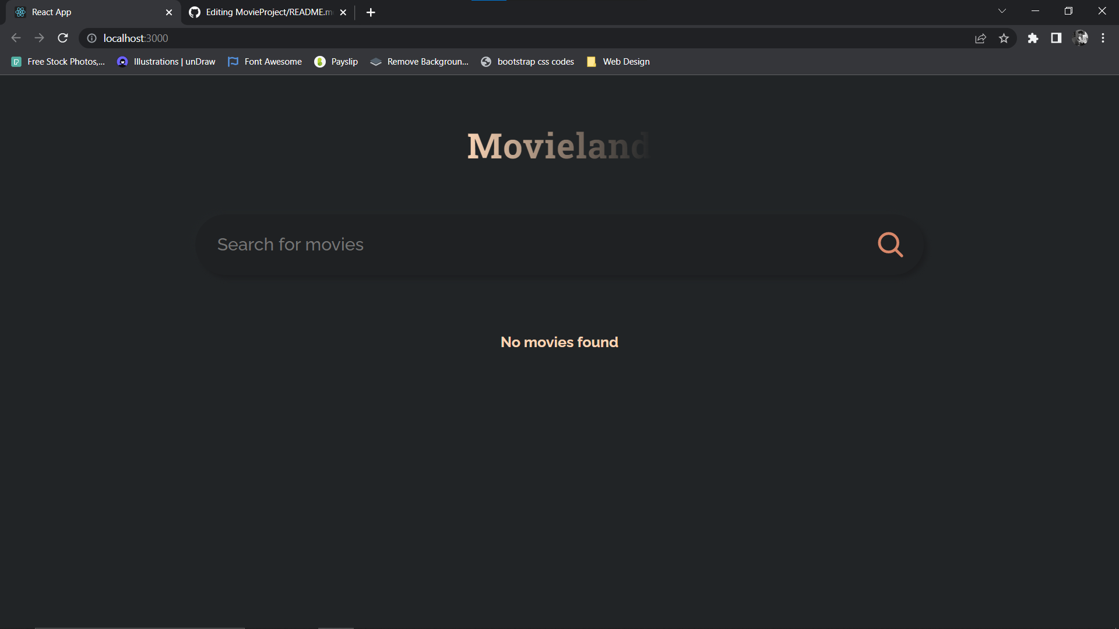1119x629 pixels.
Task: Reload the page with the refresh icon
Action: (x=62, y=38)
